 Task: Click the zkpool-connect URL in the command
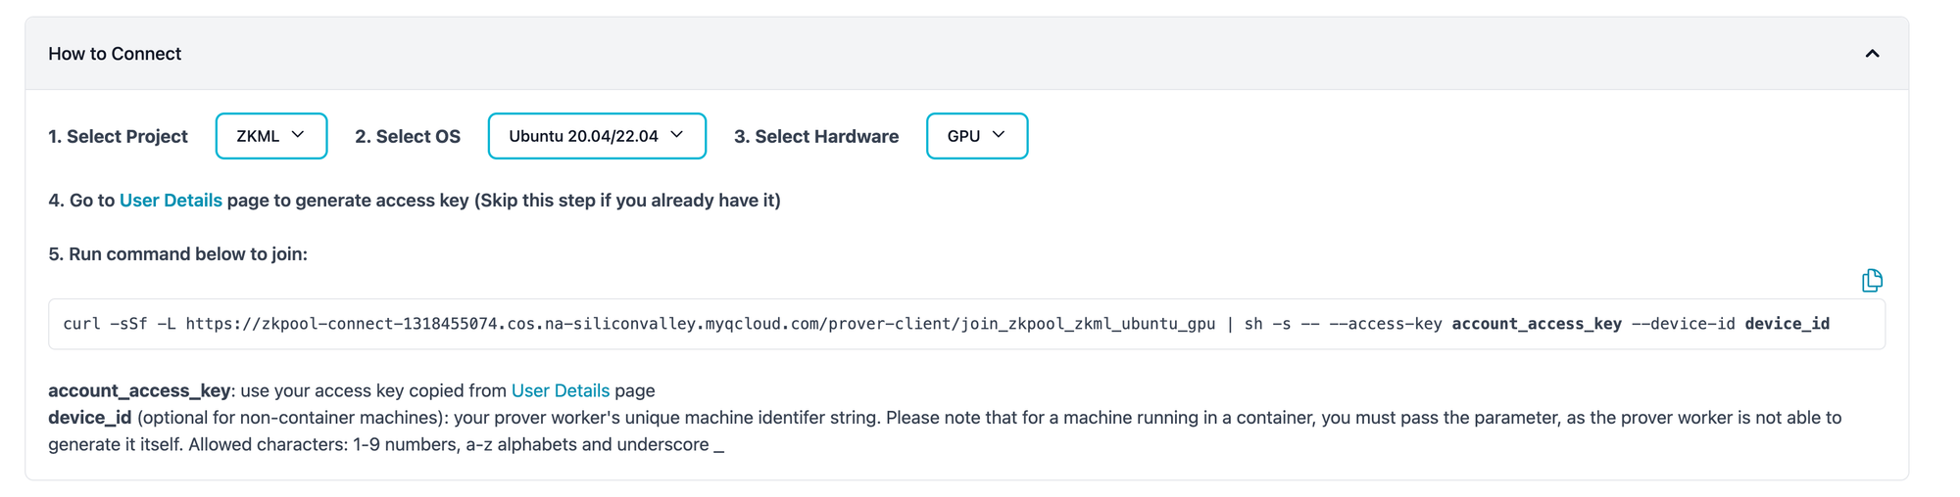click(700, 324)
